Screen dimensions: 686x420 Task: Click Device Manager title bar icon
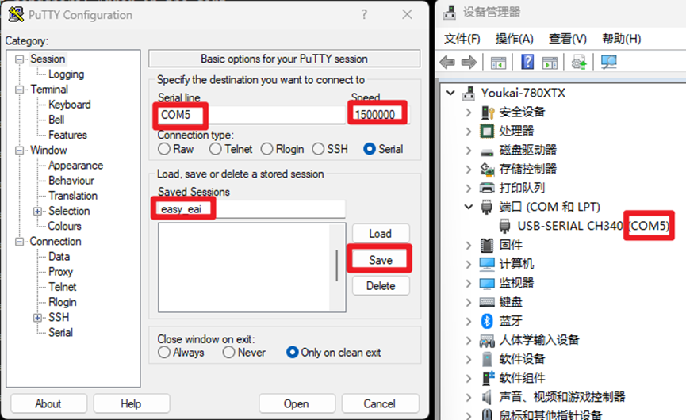[450, 13]
